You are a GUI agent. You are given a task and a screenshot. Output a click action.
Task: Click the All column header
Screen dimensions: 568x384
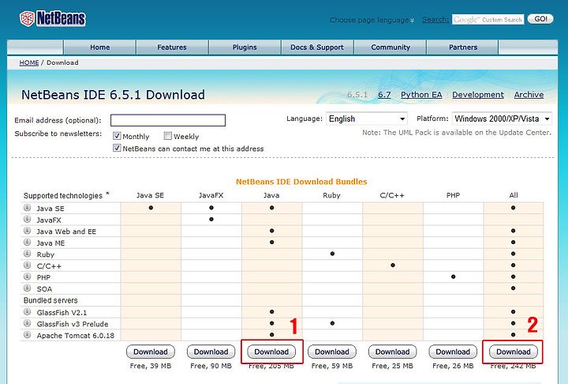tap(514, 195)
